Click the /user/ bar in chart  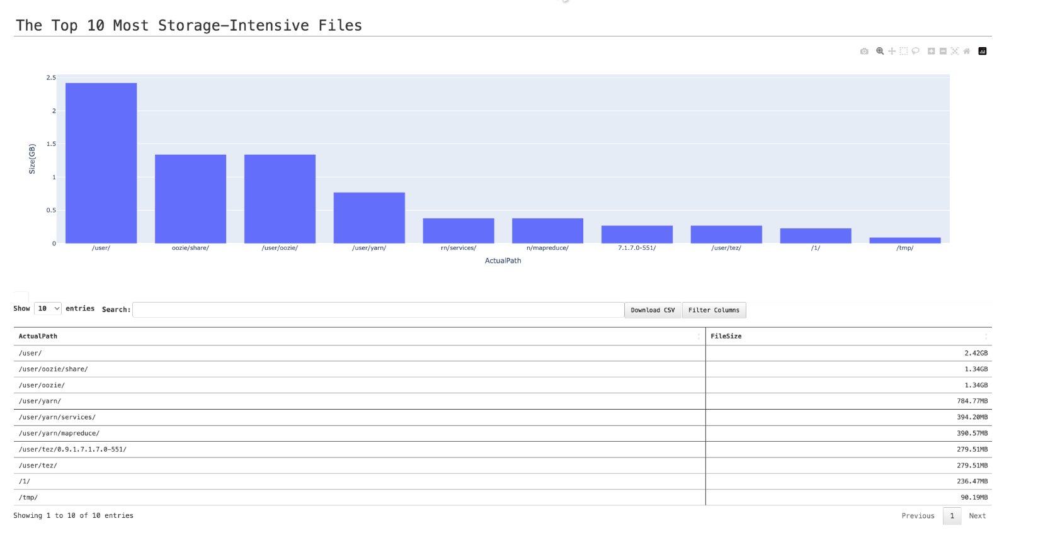(101, 163)
